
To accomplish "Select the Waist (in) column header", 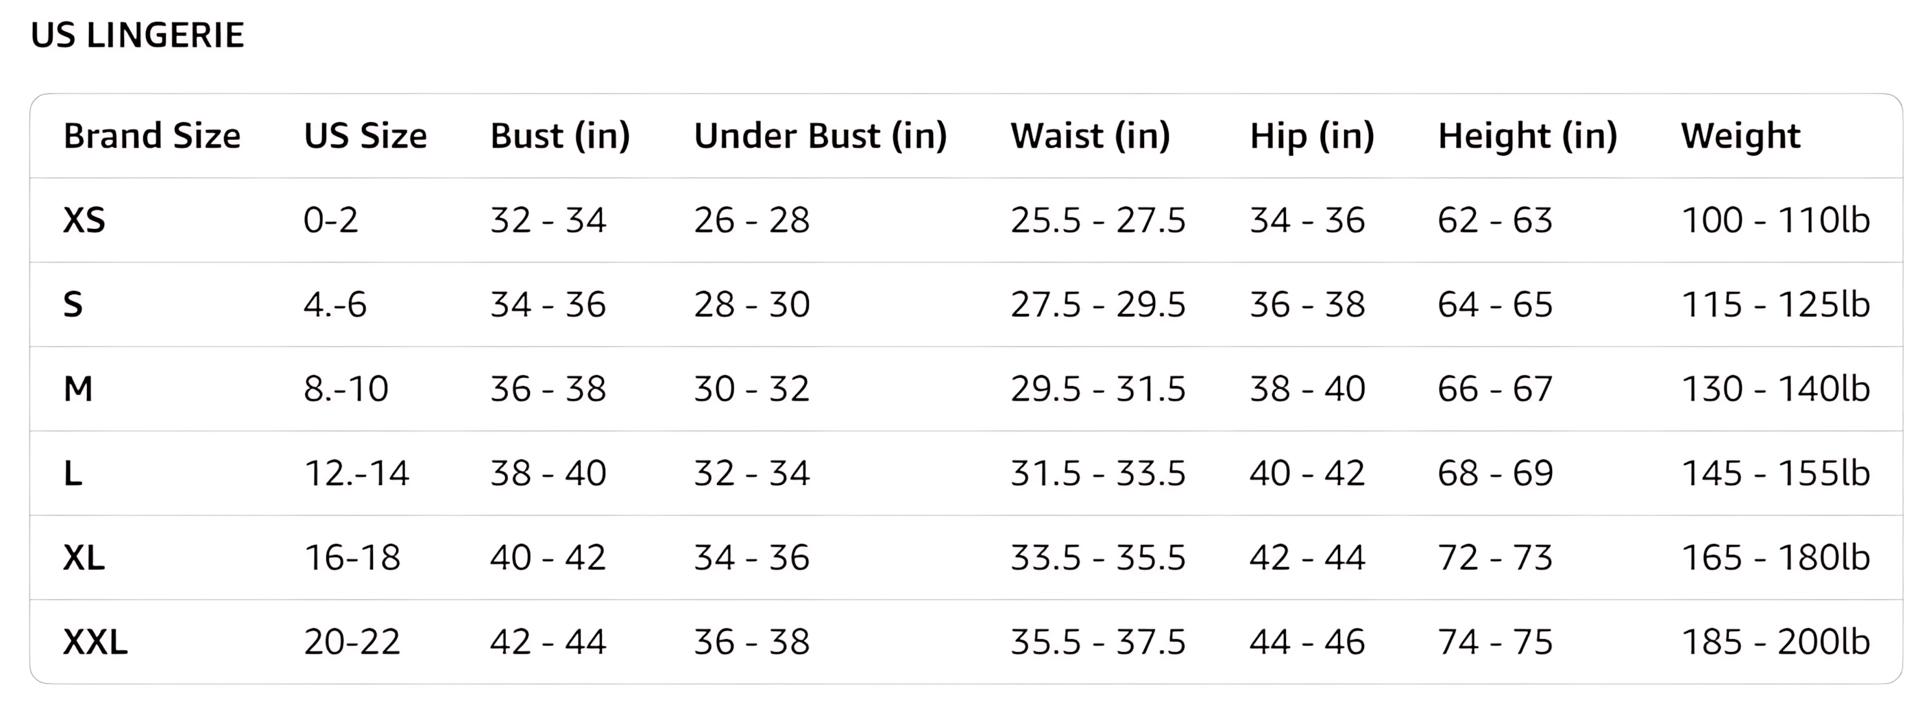I will (1090, 136).
